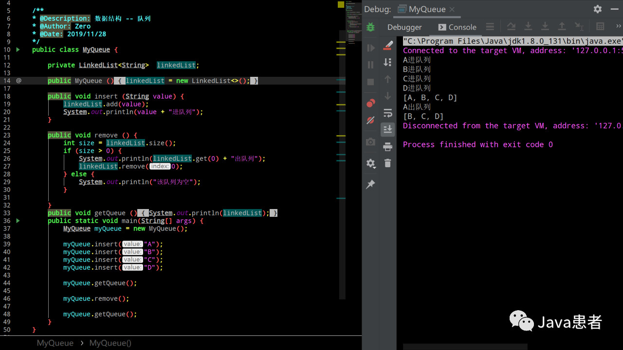Click the Run to Cursor icon
623x350 pixels.
579,27
